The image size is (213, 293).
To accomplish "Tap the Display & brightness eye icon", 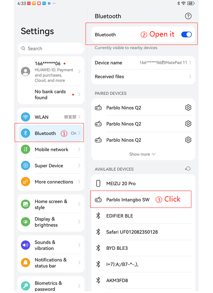I will point(26,222).
